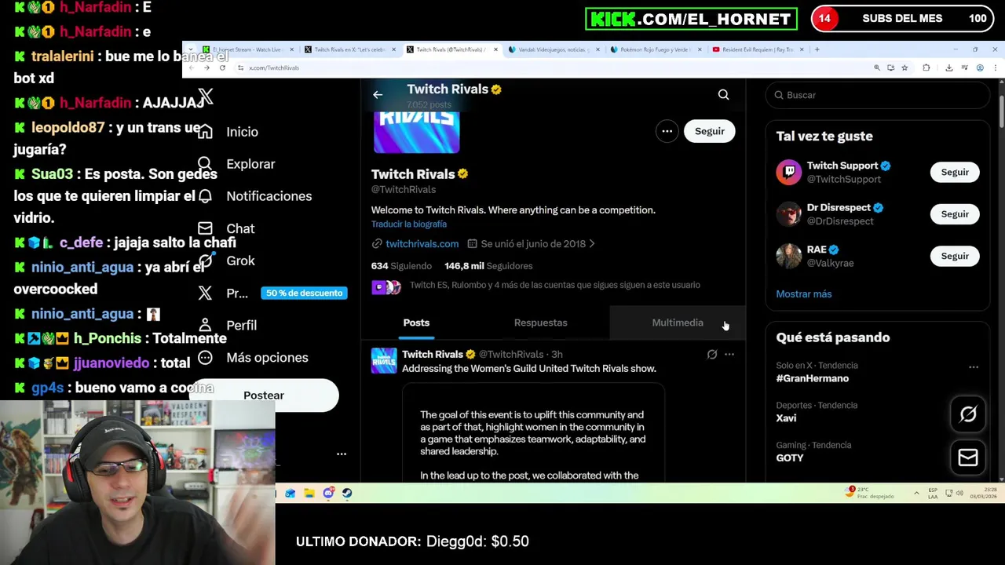Click the search icon in the profile header
Viewport: 1005px width, 565px height.
723,95
